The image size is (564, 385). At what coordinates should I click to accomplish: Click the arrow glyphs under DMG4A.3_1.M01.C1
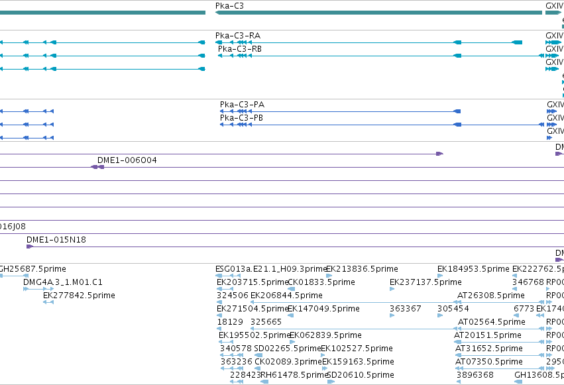[38, 289]
